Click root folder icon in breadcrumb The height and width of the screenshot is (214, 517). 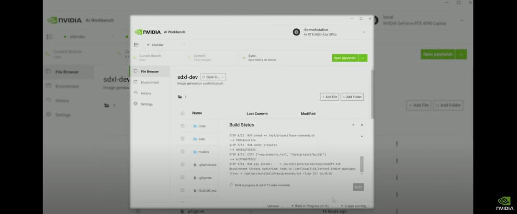click(180, 97)
